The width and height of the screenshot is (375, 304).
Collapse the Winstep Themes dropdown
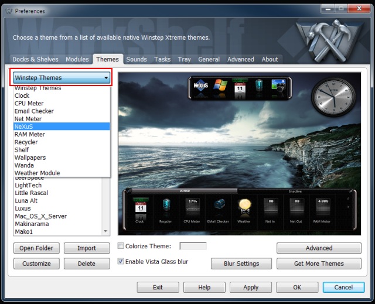[106, 78]
